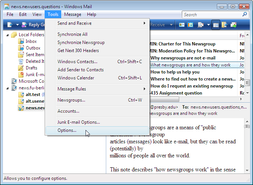Click Accounts... in the Tools menu
This screenshot has height=185, width=253.
(x=68, y=111)
